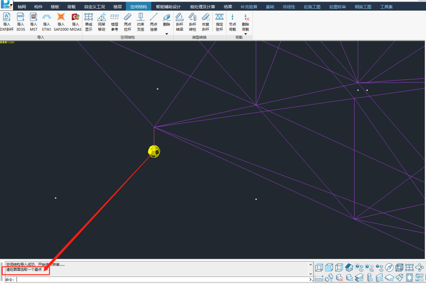This screenshot has height=284, width=426.
Task: Import a SAP2000 model file
Action: click(x=61, y=22)
